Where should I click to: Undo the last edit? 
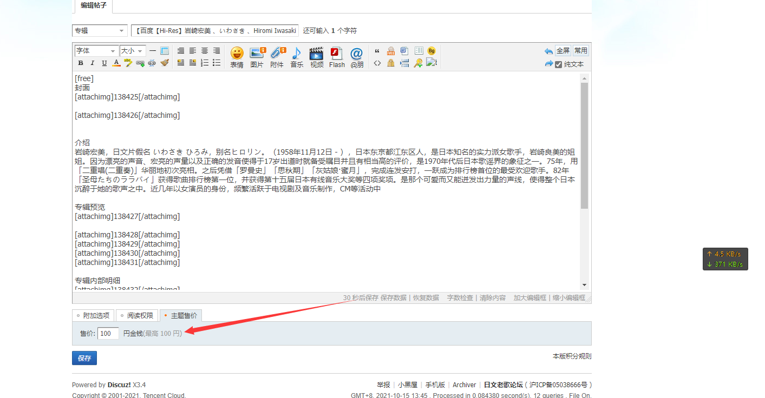click(548, 51)
